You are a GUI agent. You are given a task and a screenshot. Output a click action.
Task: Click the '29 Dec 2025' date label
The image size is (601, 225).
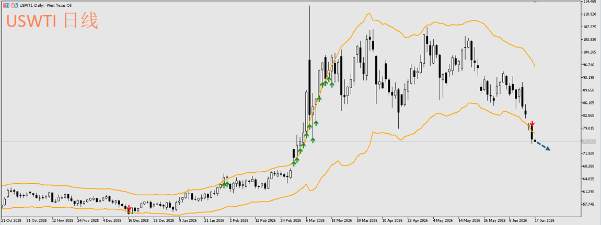(164, 221)
